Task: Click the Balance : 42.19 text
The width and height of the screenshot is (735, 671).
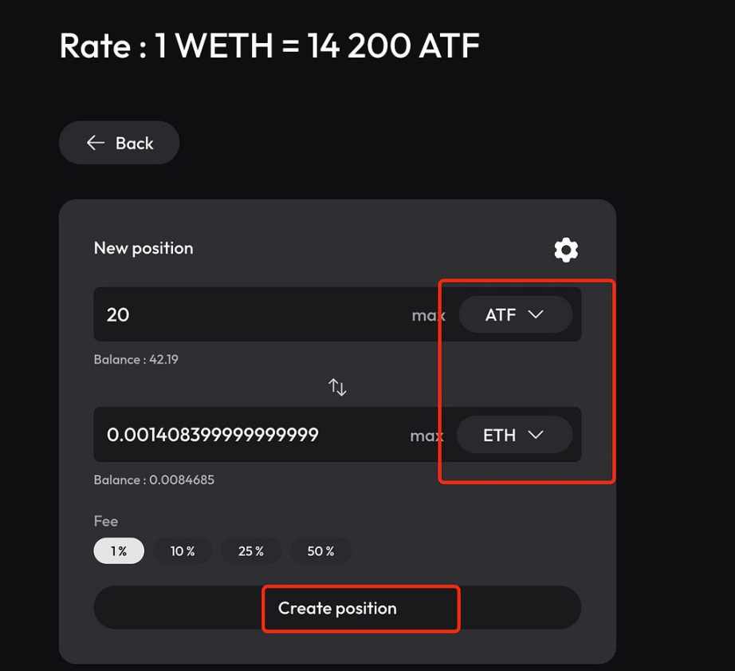Action: (136, 360)
